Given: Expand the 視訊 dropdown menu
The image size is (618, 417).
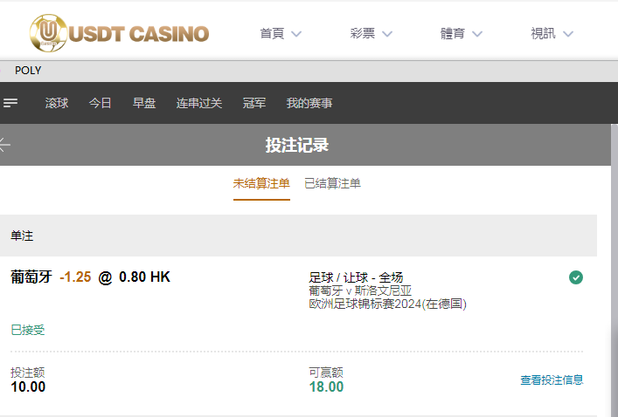Looking at the screenshot, I should coord(552,34).
